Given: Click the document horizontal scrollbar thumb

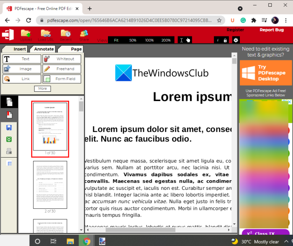Looking at the screenshot, I should coord(140,230).
